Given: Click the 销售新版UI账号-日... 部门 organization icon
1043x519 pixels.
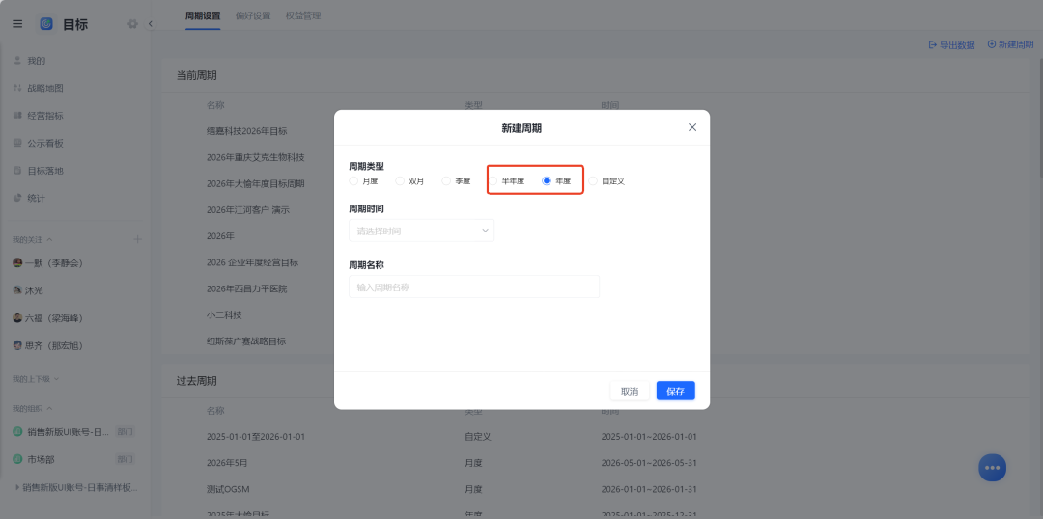Looking at the screenshot, I should click(18, 432).
